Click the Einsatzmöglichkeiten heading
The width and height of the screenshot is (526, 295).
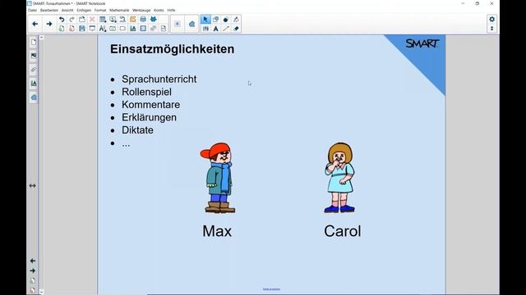[x=172, y=49]
